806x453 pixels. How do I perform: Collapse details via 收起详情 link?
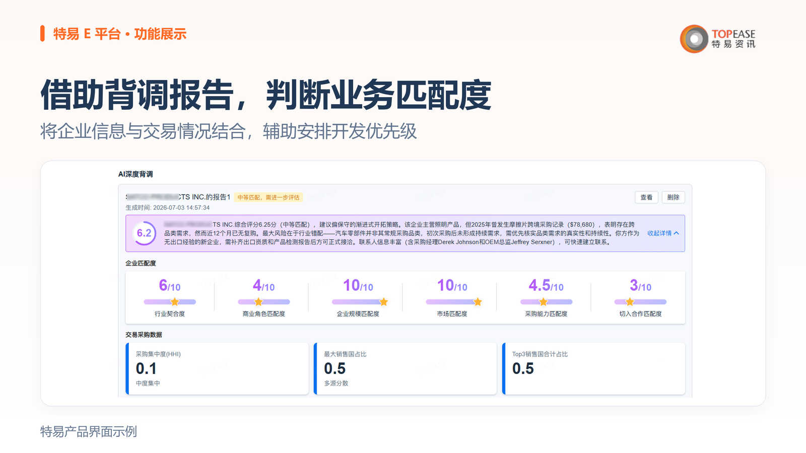[x=663, y=233]
